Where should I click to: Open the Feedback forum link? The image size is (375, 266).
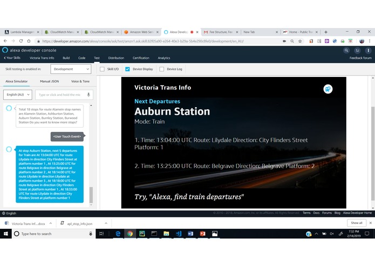pyautogui.click(x=360, y=58)
